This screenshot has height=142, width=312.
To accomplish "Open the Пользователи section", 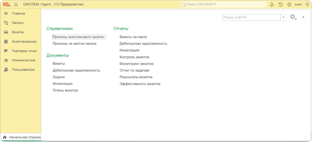I will pyautogui.click(x=23, y=69).
